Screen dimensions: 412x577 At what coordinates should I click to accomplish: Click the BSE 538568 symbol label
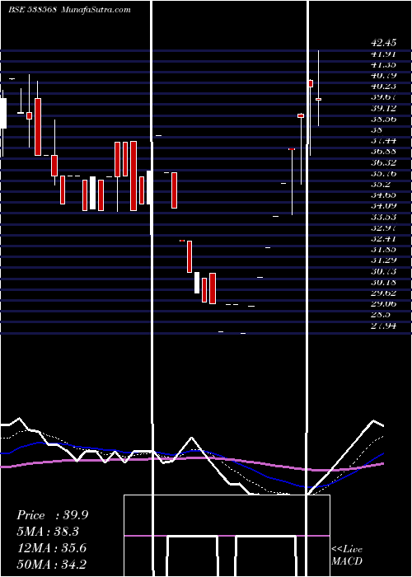tap(32, 10)
